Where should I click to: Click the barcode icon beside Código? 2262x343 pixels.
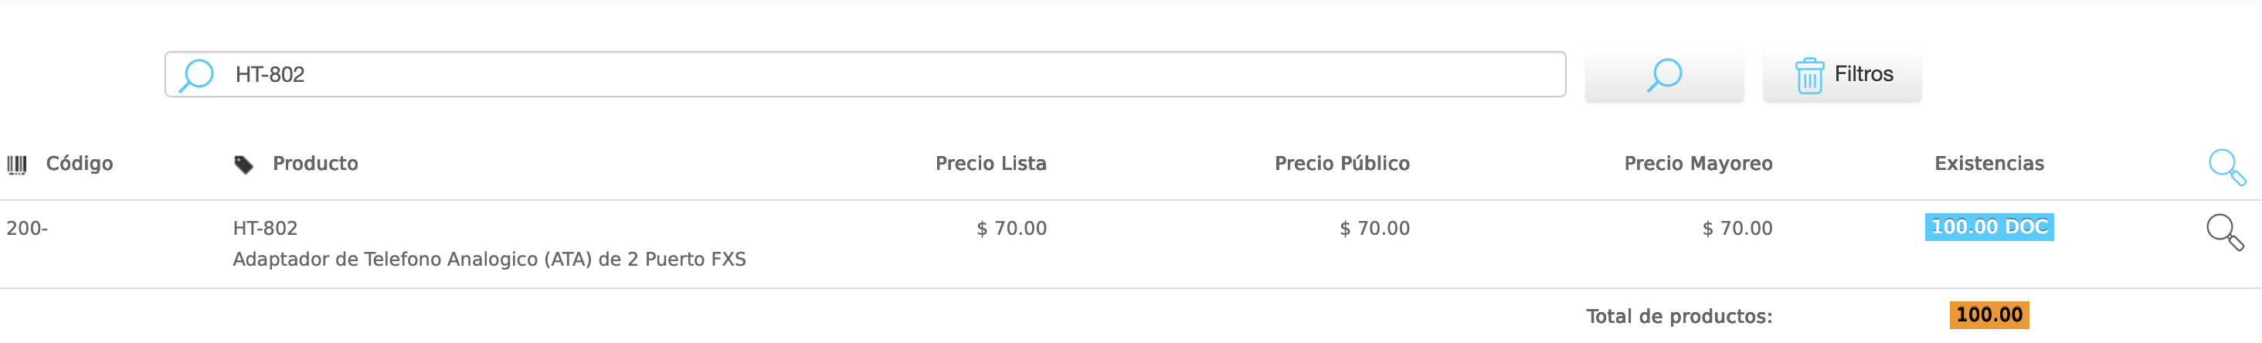(x=17, y=164)
